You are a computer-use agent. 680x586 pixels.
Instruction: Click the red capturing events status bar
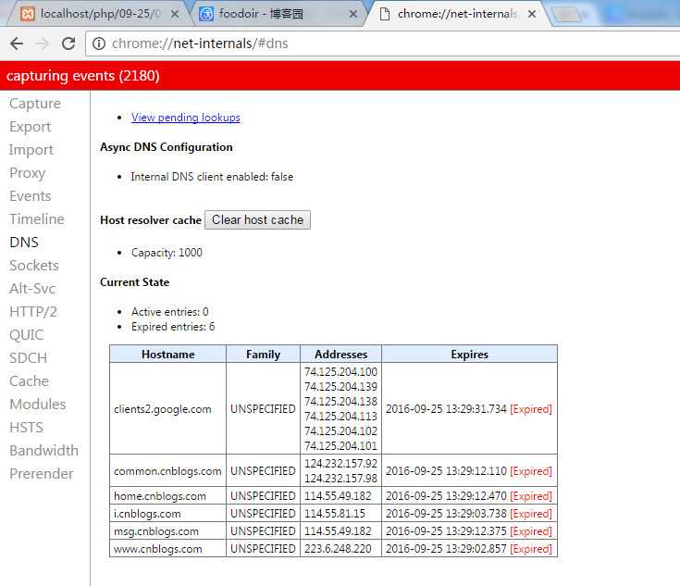(340, 76)
